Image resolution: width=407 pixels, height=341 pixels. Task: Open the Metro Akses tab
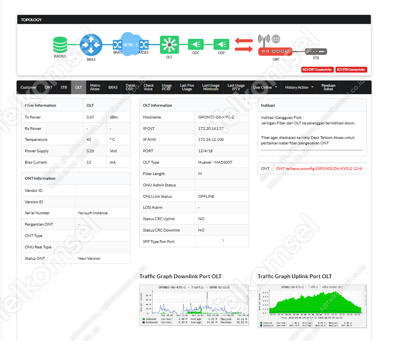click(95, 87)
